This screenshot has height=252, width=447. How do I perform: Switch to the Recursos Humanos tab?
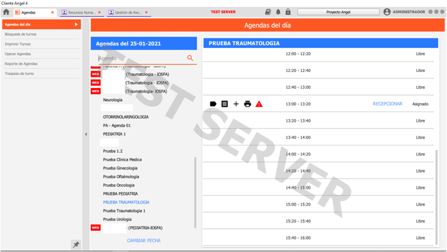tap(79, 12)
